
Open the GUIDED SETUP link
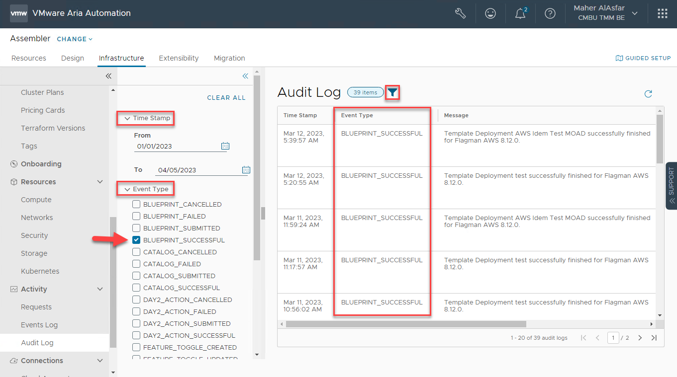click(643, 58)
